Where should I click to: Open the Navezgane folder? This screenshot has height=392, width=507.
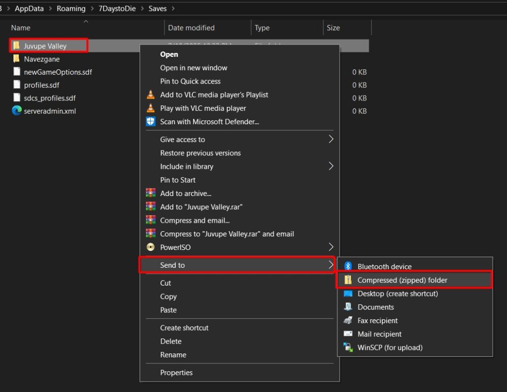point(42,59)
